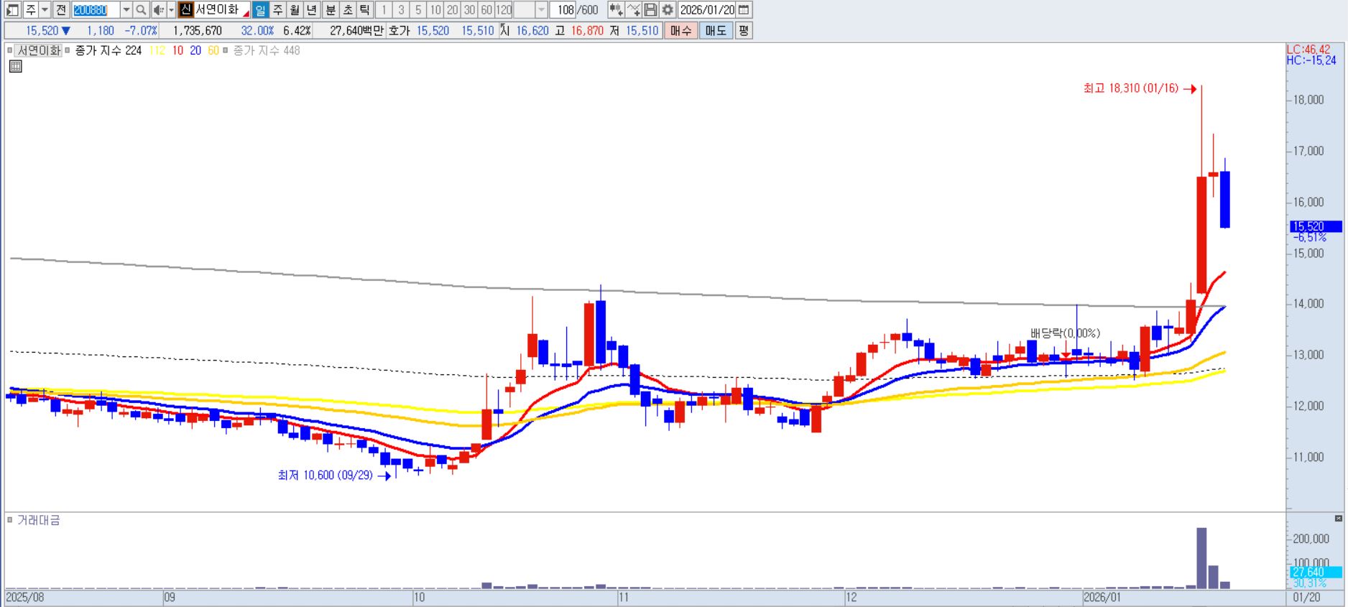
Task: Click the save chart floppy disk icon
Action: tap(650, 10)
